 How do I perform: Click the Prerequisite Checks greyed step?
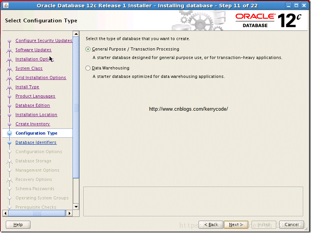(36, 207)
